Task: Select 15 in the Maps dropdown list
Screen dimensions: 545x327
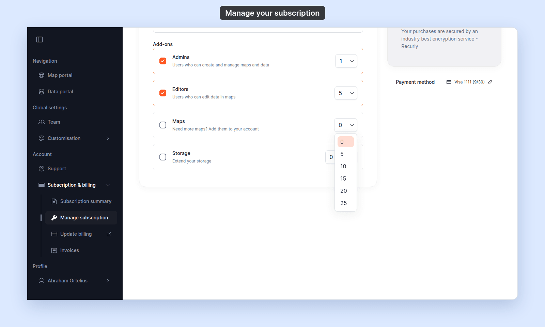Action: (x=346, y=178)
